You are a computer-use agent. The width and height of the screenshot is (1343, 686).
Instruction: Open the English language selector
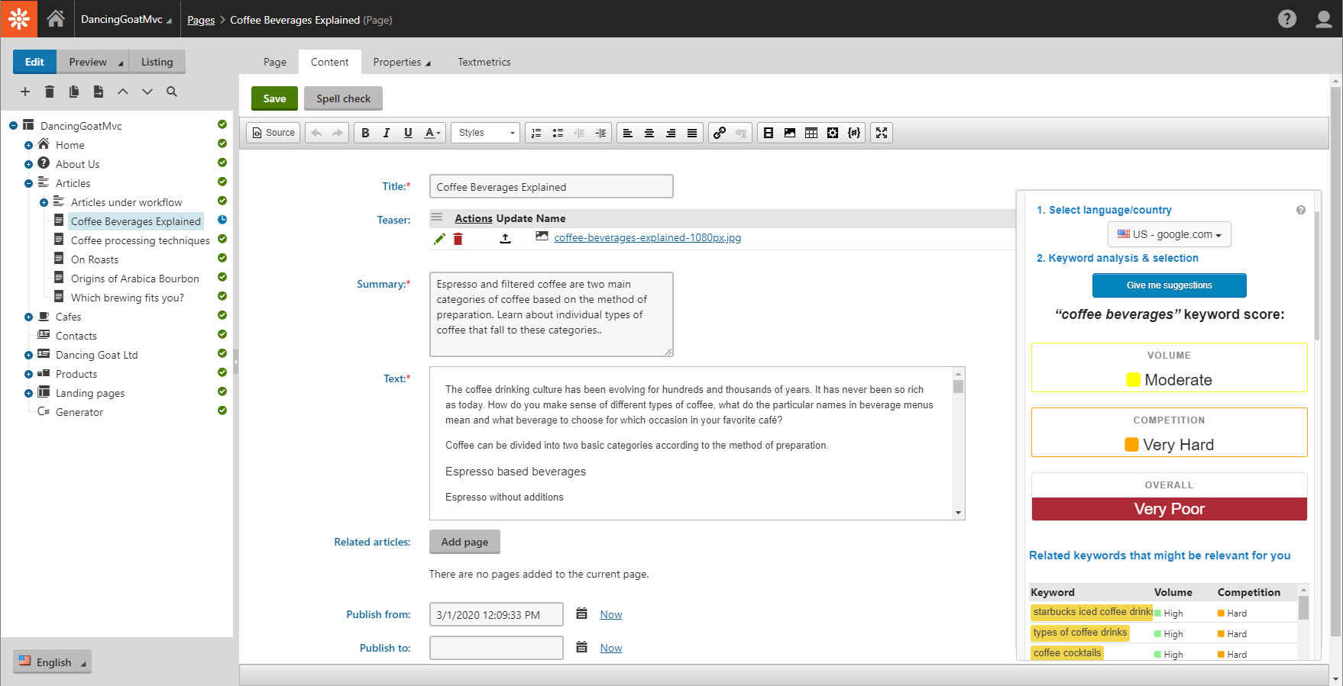click(x=52, y=662)
